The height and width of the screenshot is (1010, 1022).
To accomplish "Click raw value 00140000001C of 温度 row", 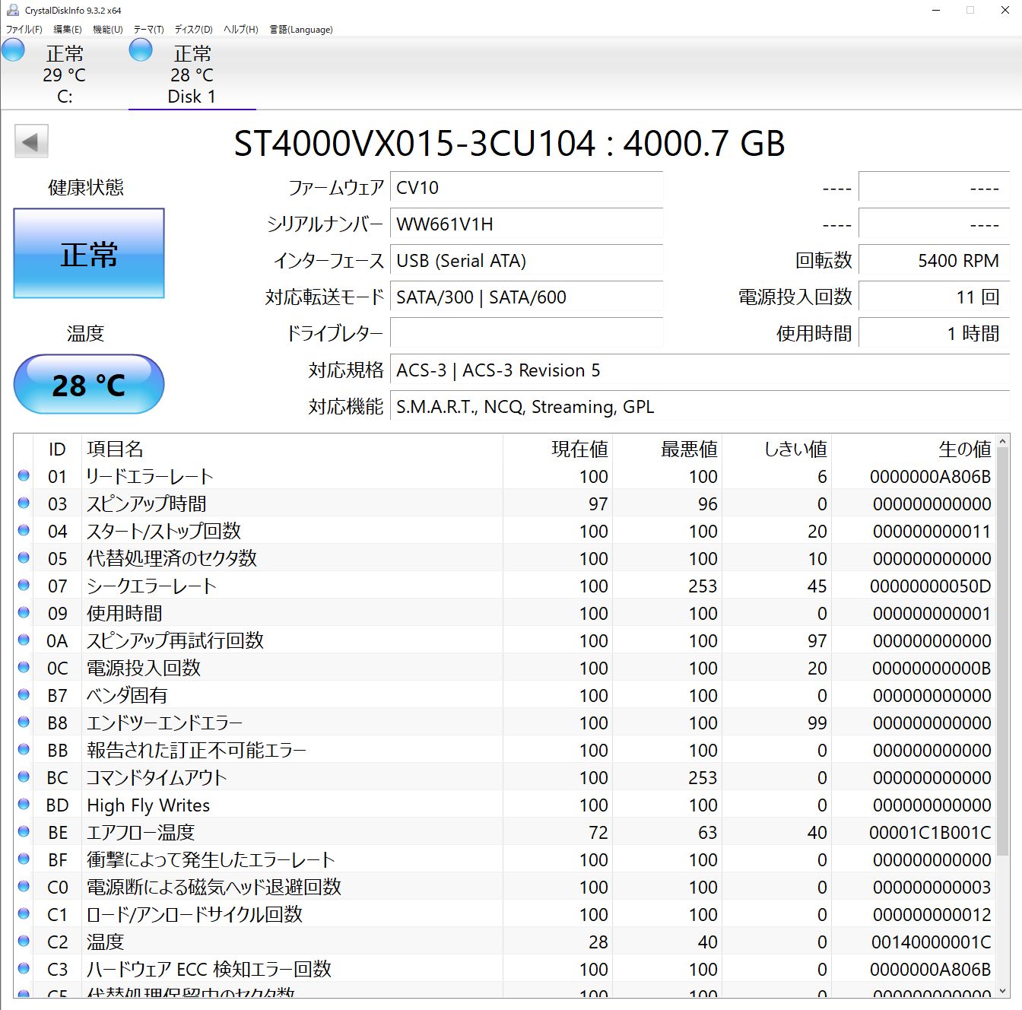I will (x=931, y=942).
